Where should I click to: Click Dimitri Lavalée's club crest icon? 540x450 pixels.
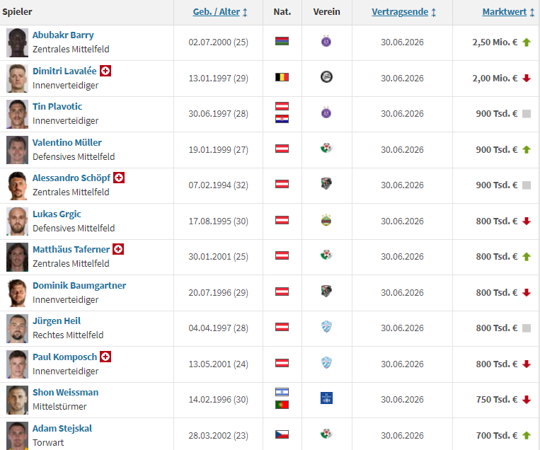pyautogui.click(x=326, y=77)
